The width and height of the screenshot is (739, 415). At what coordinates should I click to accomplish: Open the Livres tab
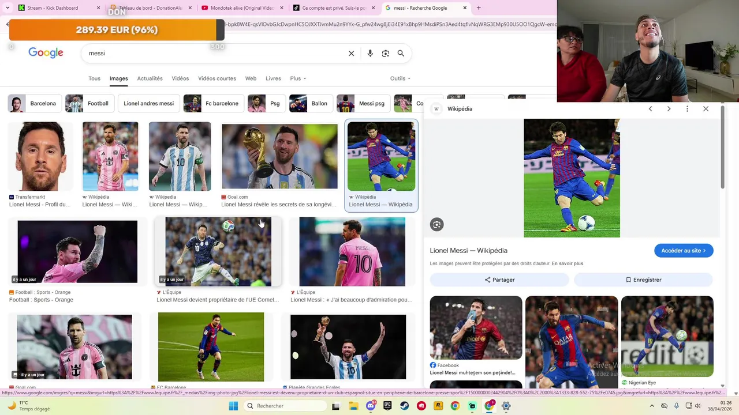pyautogui.click(x=273, y=78)
